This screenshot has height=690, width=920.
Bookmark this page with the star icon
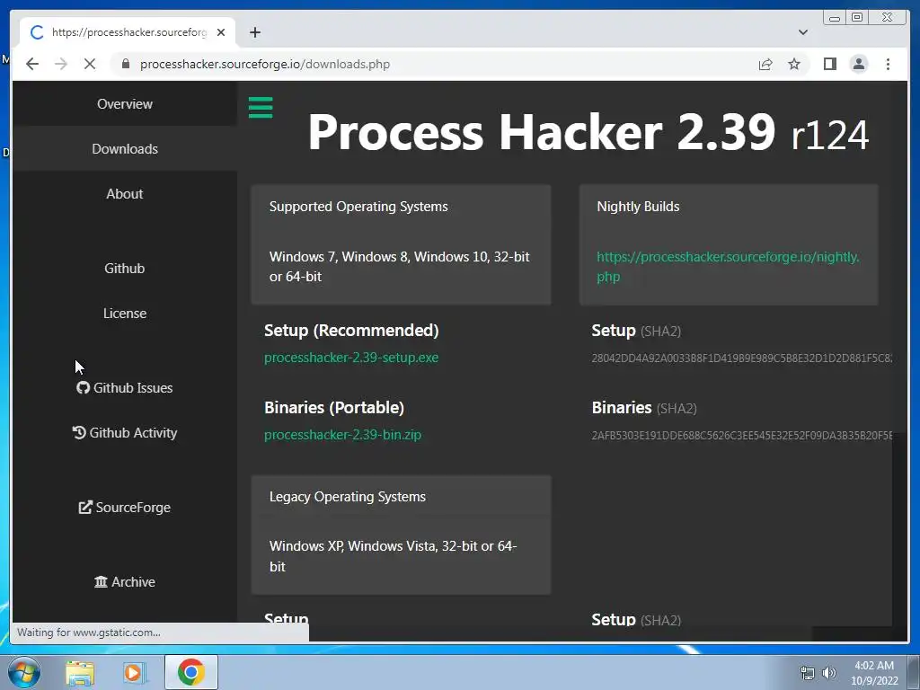794,64
